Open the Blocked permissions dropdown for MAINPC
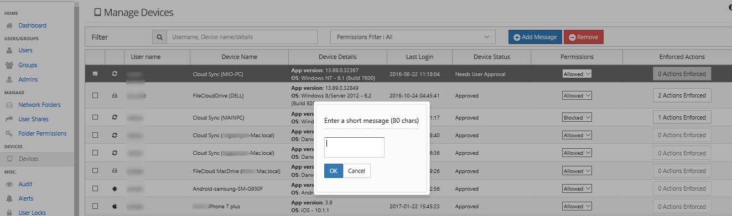This screenshot has height=216, width=732. 577,117
